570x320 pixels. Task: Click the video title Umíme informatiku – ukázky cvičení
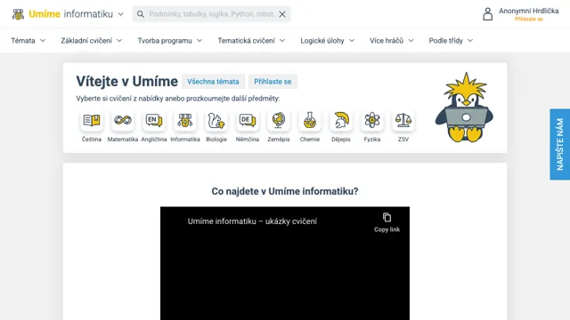(252, 221)
